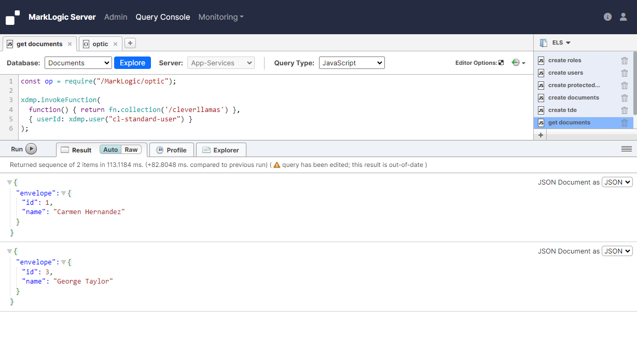
Task: Run the current query
Action: coord(22,149)
